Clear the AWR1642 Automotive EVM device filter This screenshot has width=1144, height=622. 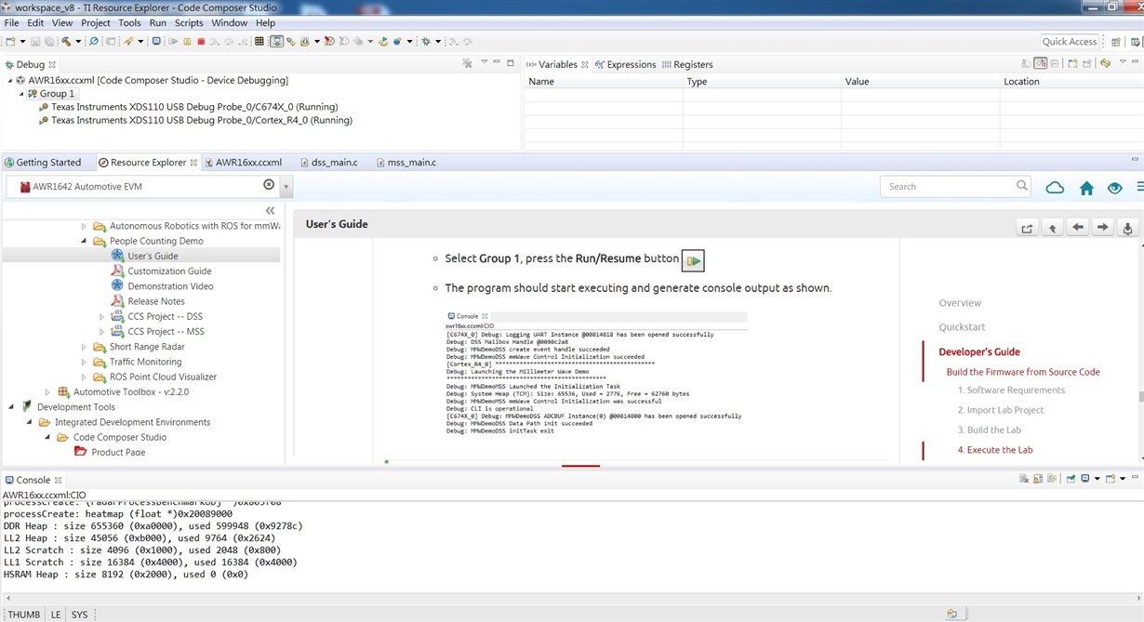click(x=269, y=185)
